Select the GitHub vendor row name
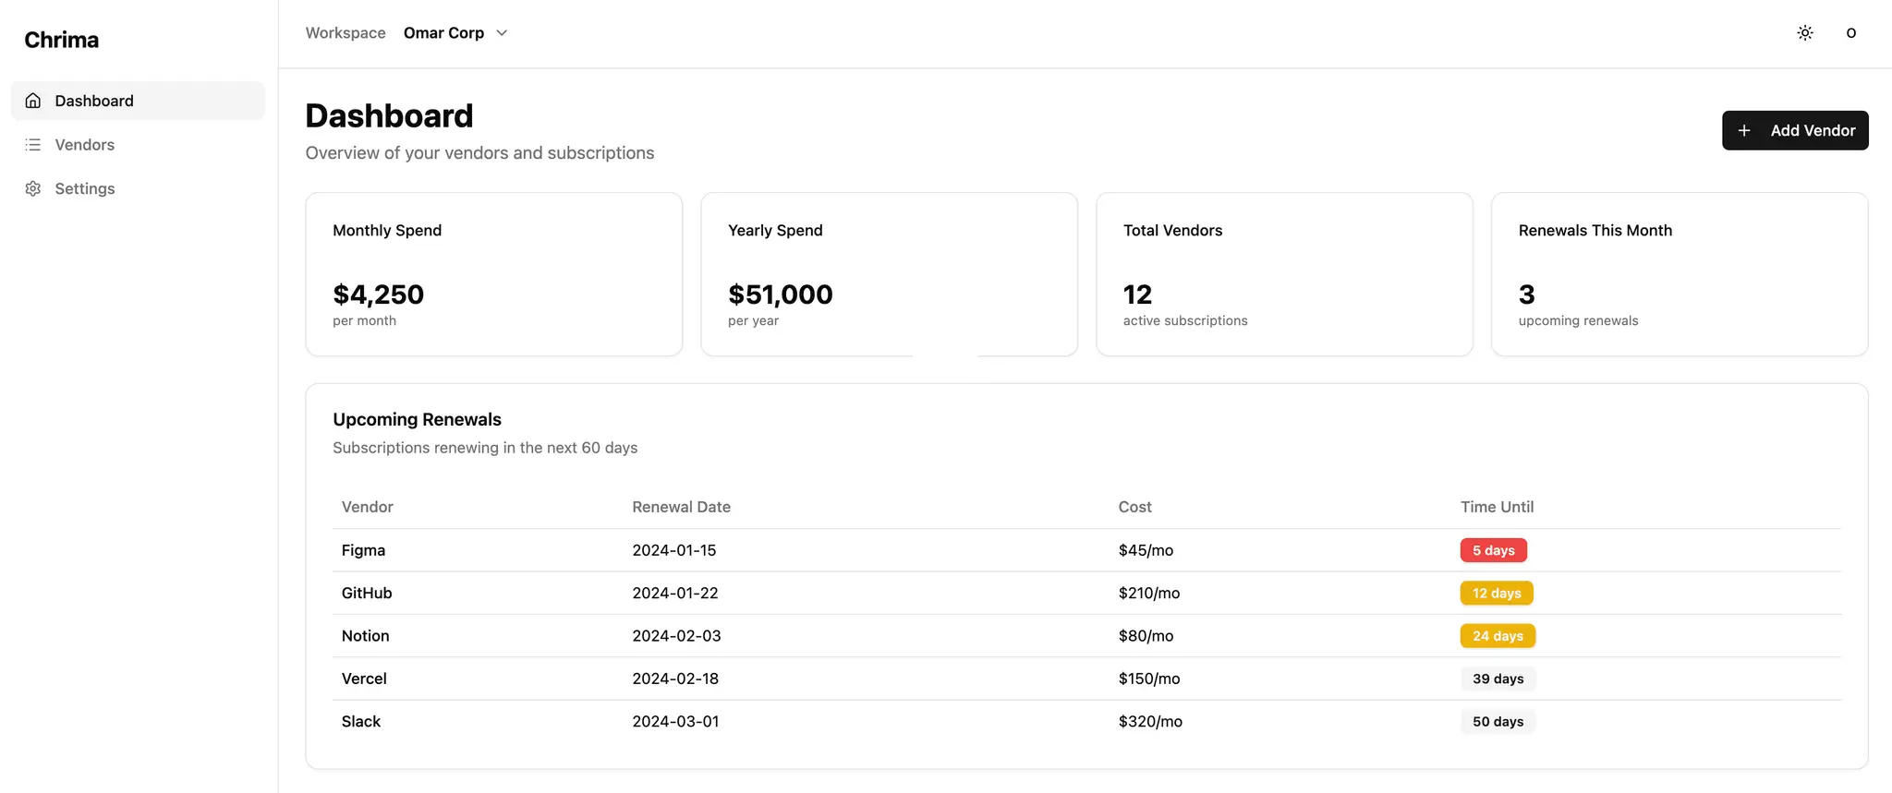Viewport: 1892px width, 793px height. 367,593
